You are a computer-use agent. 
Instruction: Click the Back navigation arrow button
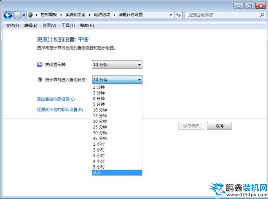click(8, 15)
